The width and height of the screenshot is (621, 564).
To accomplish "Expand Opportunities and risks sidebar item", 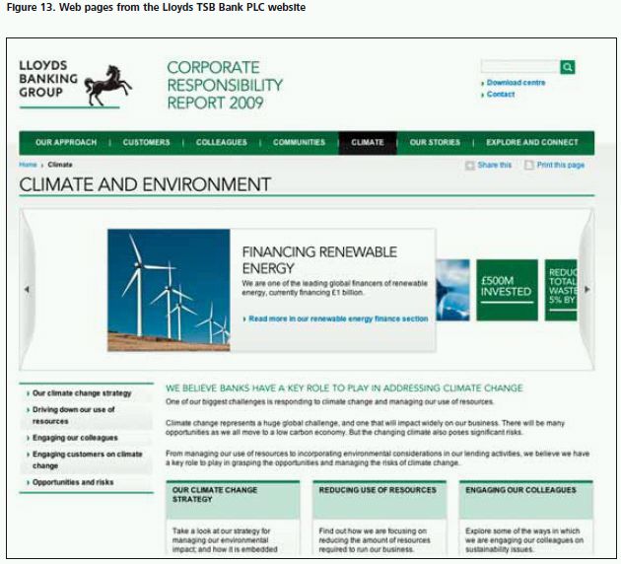I will tap(75, 482).
